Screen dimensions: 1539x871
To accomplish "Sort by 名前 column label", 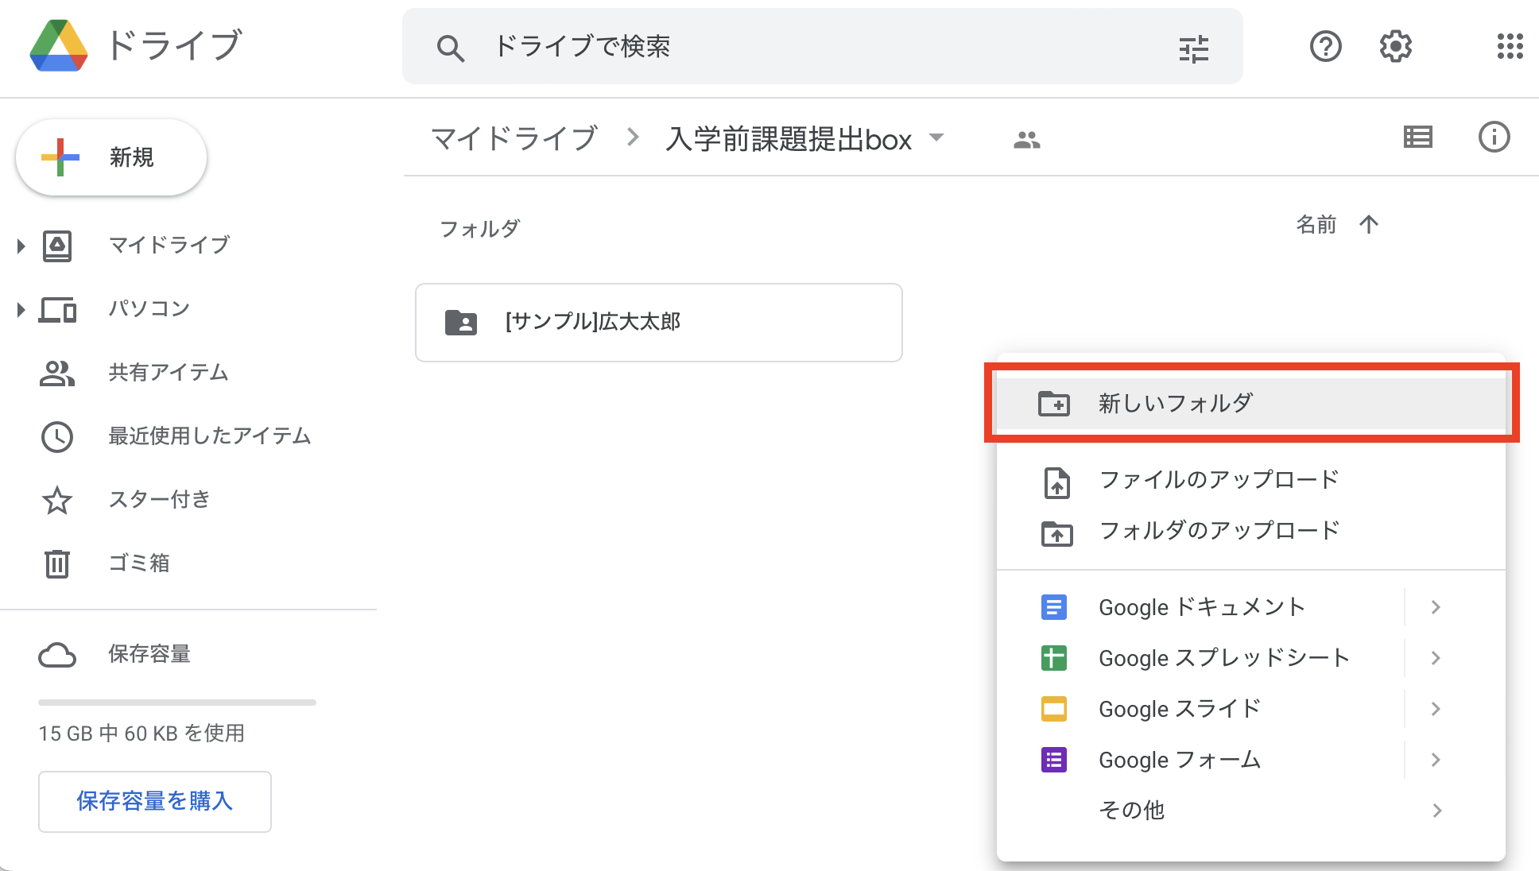I will 1316,225.
